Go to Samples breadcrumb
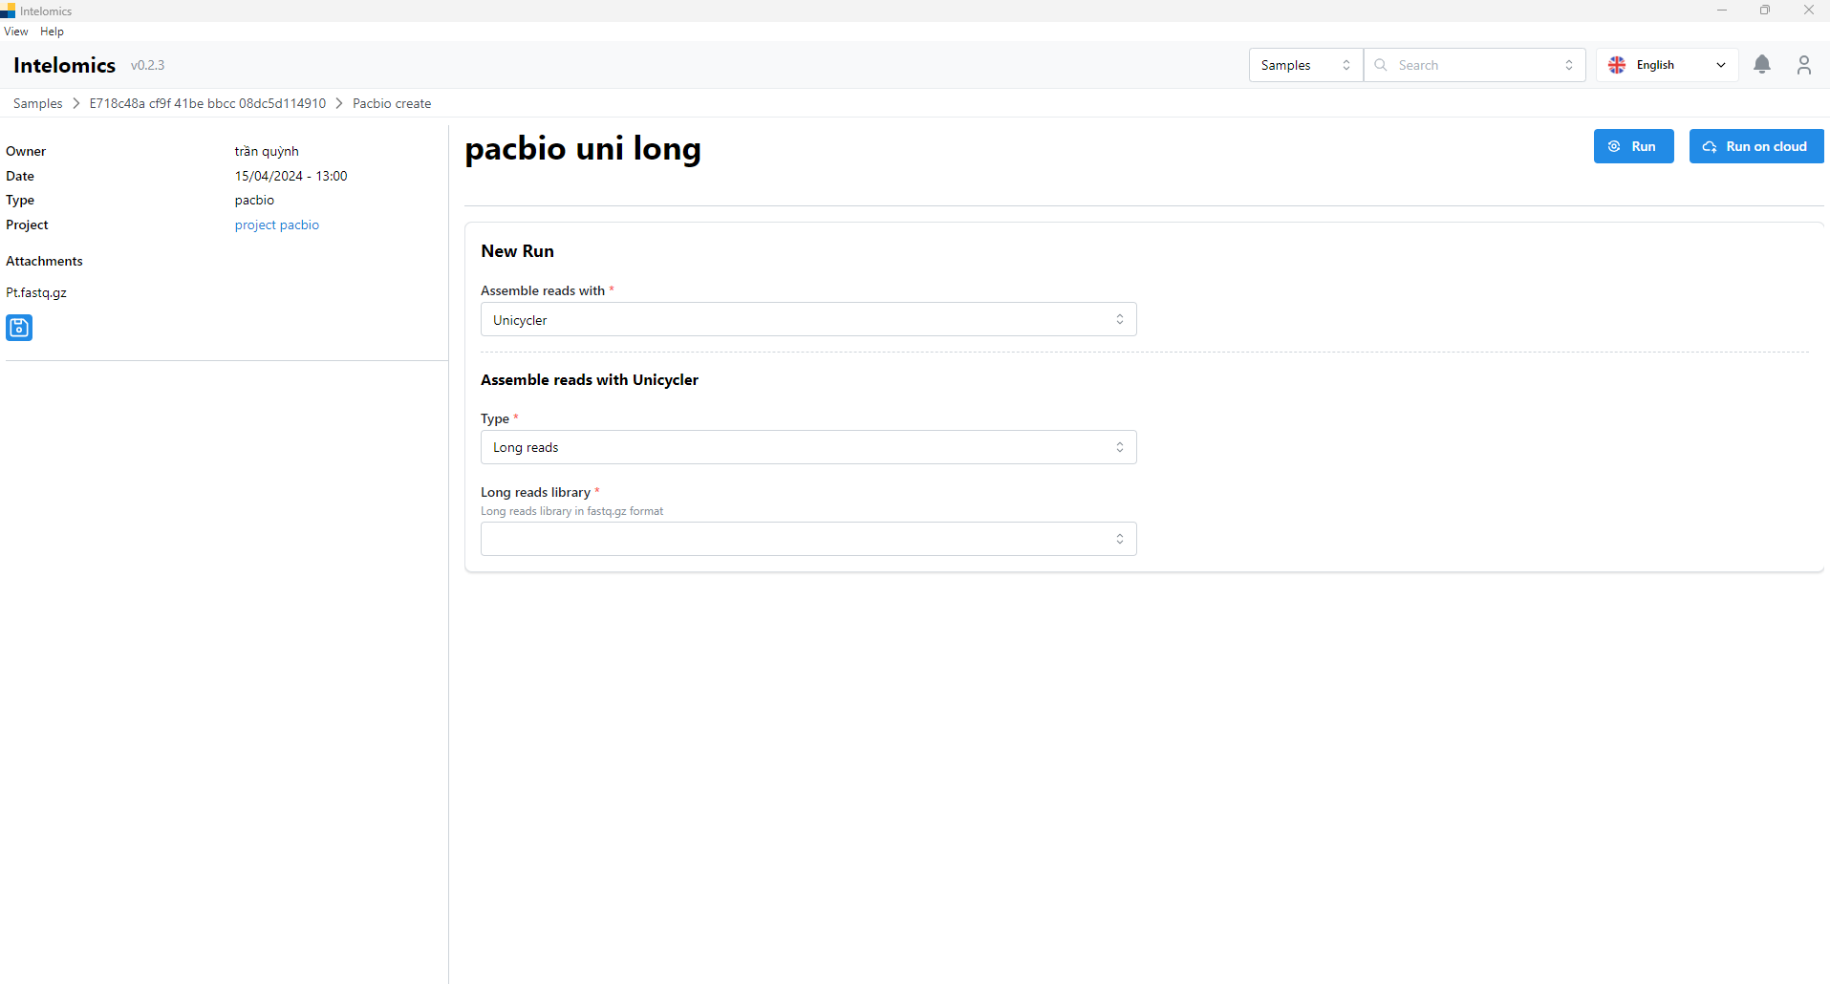1830x984 pixels. 38,103
